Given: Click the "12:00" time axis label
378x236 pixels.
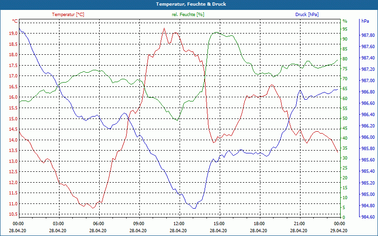Looking at the screenshot, I should 179,223.
